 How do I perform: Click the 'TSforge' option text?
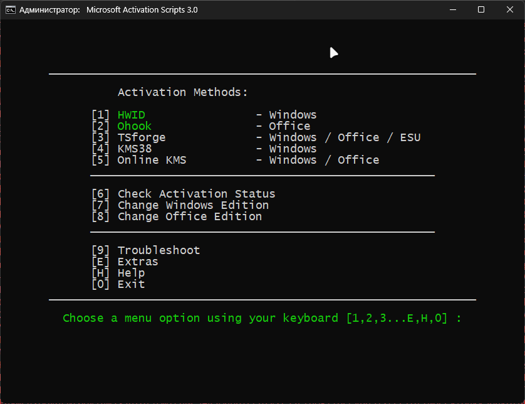(142, 137)
